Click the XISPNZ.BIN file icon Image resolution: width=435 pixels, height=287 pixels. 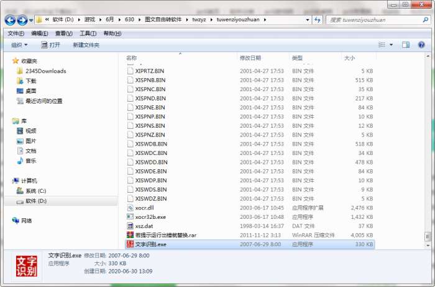click(130, 135)
